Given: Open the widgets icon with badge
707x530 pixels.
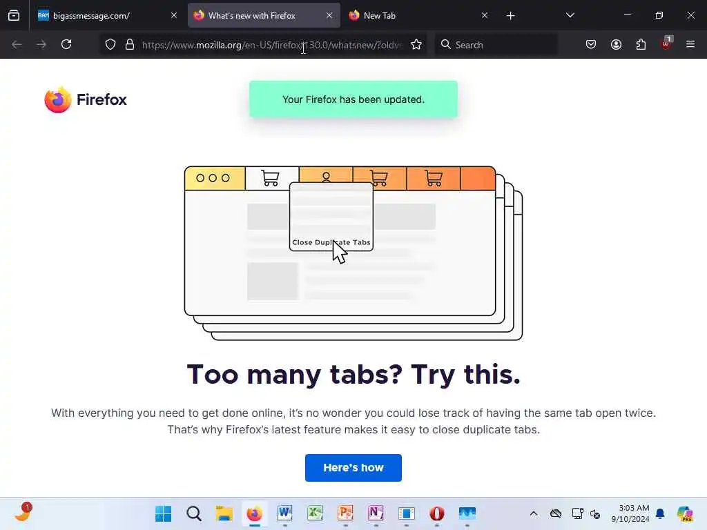Looking at the screenshot, I should (x=23, y=513).
